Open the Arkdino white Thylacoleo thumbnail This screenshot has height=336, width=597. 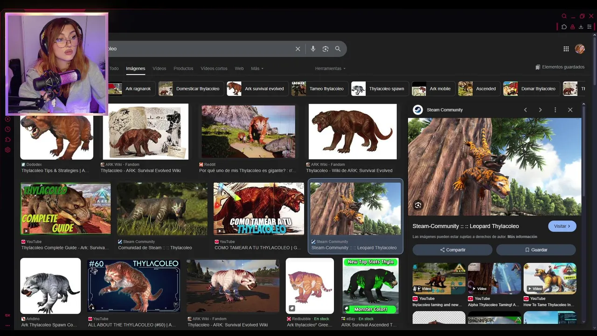point(50,286)
